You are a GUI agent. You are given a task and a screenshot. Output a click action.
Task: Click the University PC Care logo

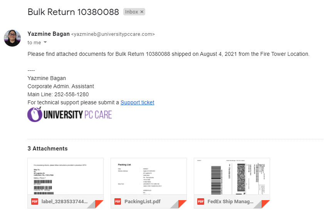70,115
